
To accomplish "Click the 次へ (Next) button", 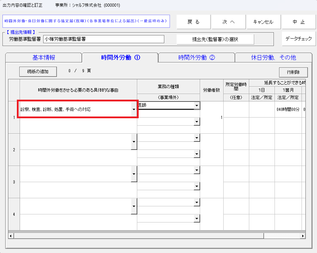I will [229, 22].
